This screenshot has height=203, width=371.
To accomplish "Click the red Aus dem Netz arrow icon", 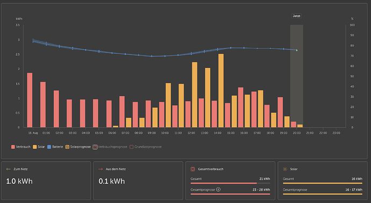I will (101, 169).
